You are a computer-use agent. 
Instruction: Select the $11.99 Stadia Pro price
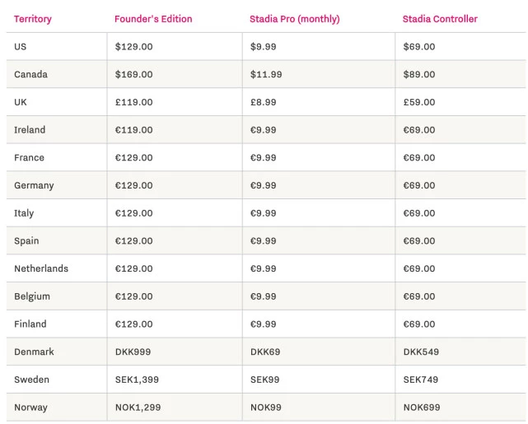click(x=266, y=75)
